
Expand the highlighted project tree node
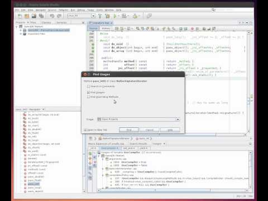21,30
